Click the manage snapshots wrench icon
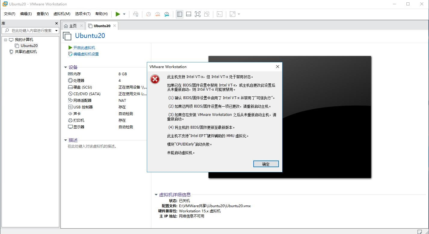The image size is (429, 234). [167, 14]
